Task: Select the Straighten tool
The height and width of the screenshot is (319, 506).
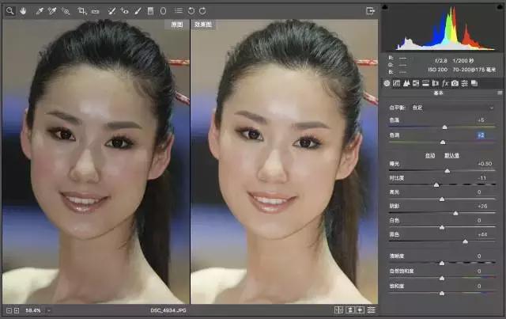Action: click(95, 11)
